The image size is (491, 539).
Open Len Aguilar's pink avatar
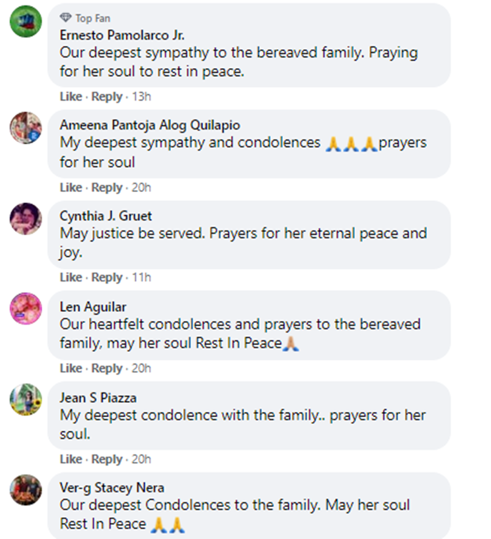[x=26, y=308]
